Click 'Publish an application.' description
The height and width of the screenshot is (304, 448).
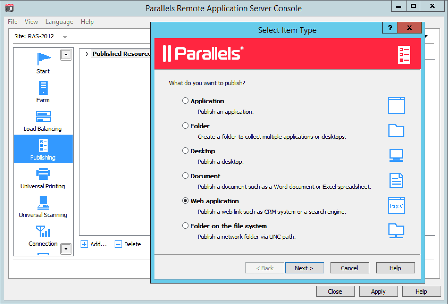coord(226,112)
